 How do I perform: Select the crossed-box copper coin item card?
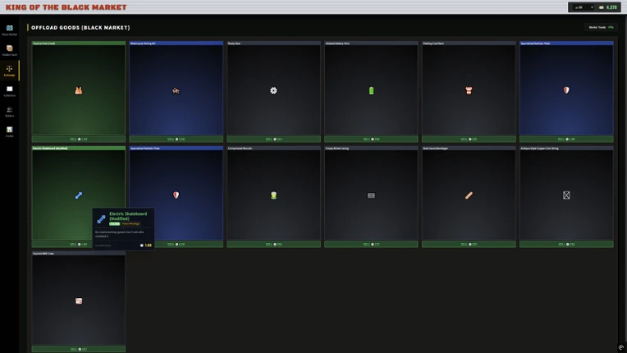click(566, 195)
